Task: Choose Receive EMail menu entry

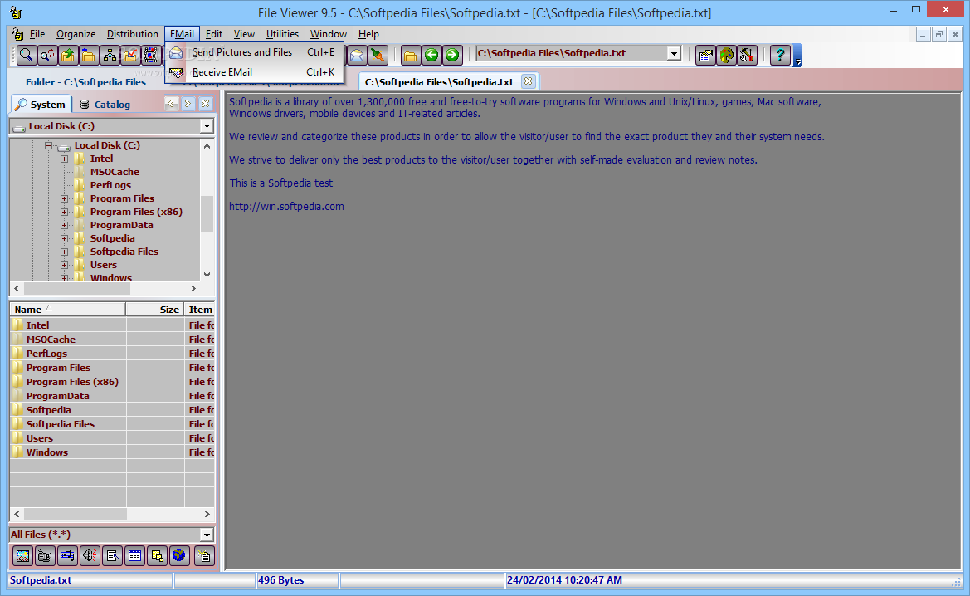Action: pyautogui.click(x=254, y=72)
